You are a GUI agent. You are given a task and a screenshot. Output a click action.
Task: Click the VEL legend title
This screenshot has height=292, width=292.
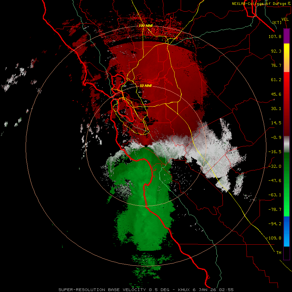tap(285, 19)
